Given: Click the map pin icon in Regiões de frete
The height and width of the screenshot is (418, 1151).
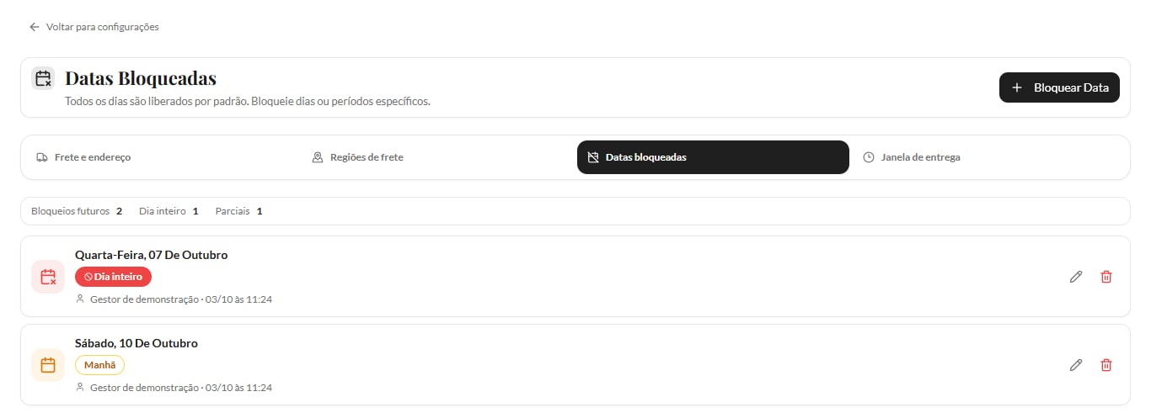Looking at the screenshot, I should 318,157.
